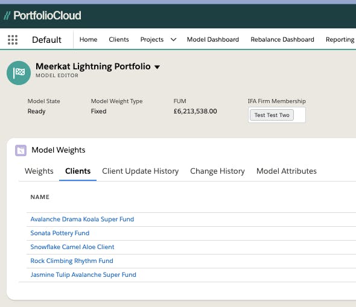
Task: Click the Model Weights panel title
Action: [59, 150]
